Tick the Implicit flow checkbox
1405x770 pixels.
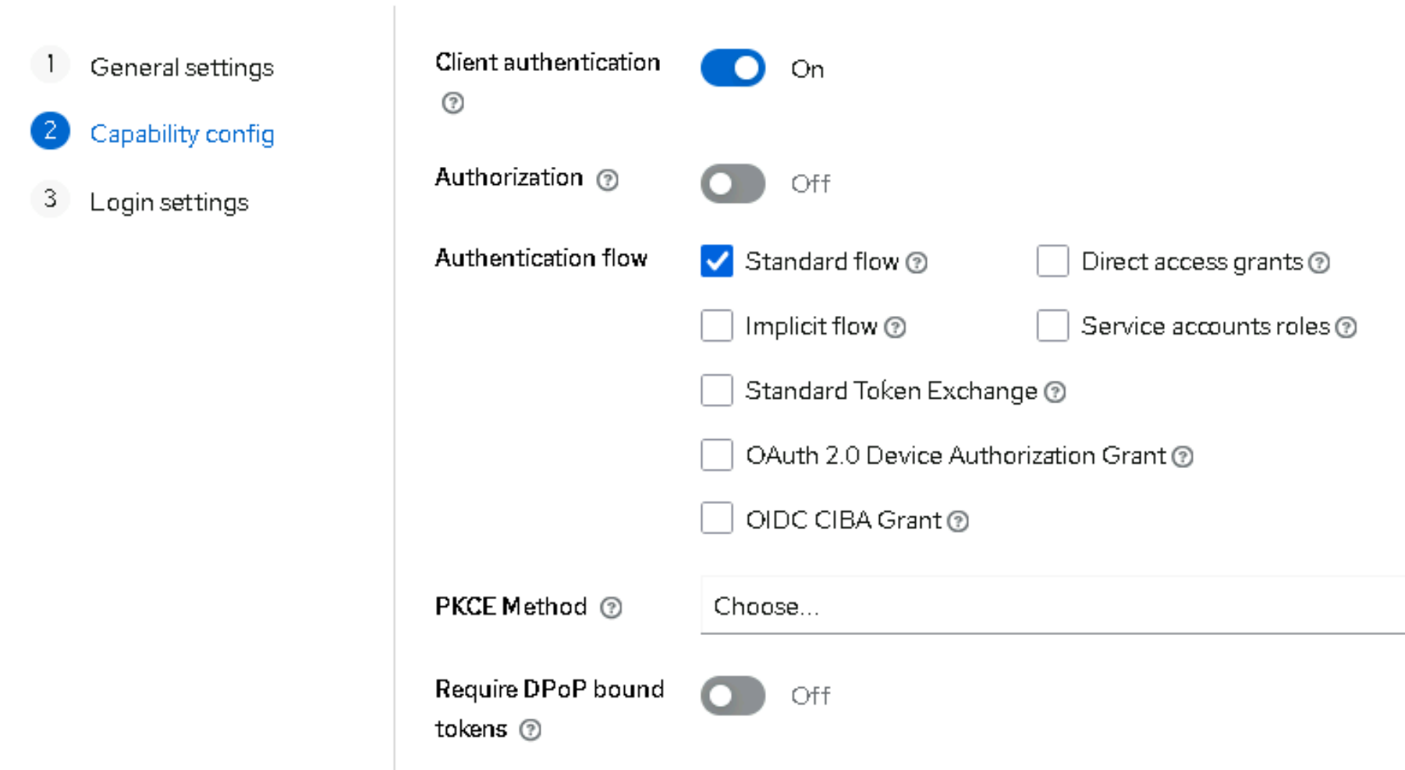click(717, 326)
